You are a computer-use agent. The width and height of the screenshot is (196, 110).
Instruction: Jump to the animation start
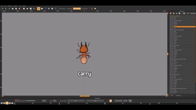[x=2, y=103]
